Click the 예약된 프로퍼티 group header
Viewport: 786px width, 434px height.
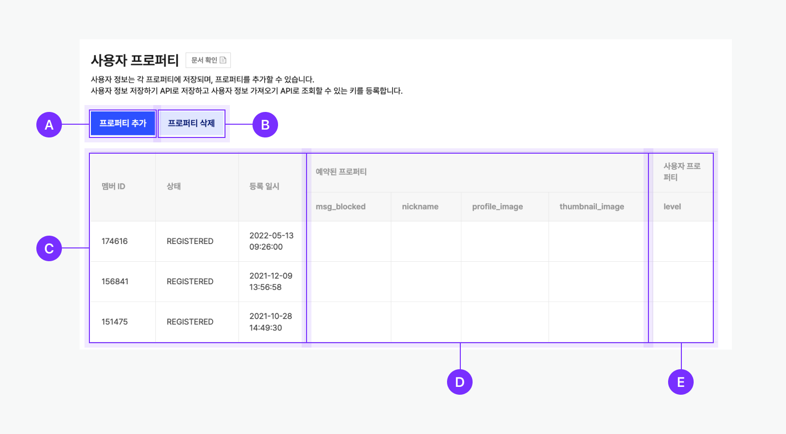pyautogui.click(x=341, y=172)
